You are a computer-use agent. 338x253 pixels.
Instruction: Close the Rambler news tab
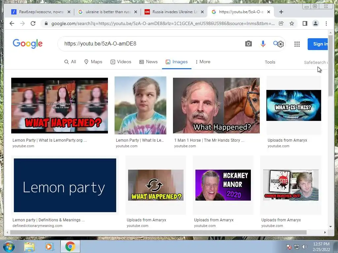[x=69, y=12]
